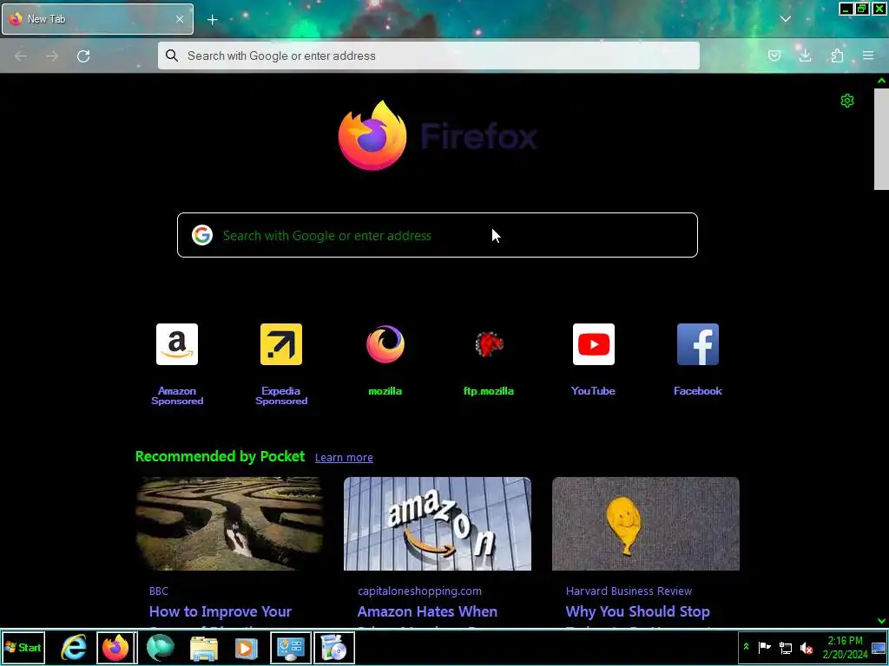Open the yellow balloon article thumbnail
Viewport: 889px width, 666px height.
point(646,523)
